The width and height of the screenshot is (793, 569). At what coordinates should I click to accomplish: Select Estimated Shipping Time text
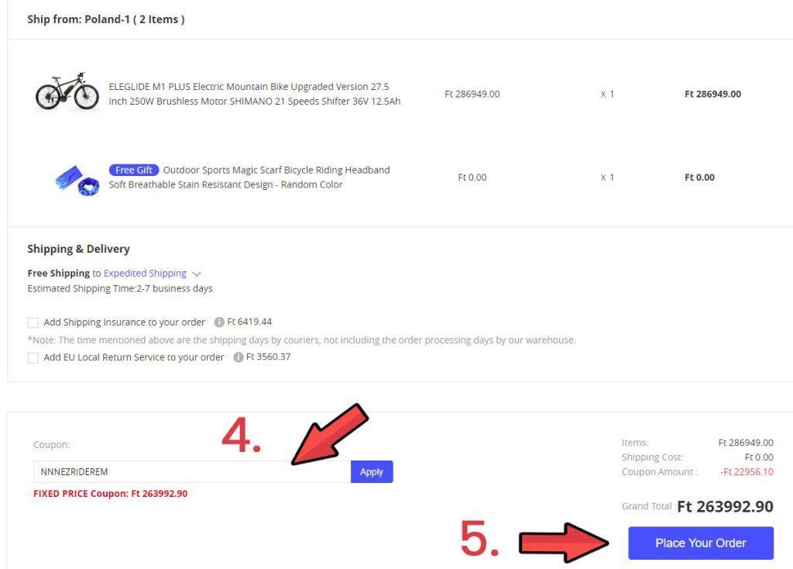(120, 288)
